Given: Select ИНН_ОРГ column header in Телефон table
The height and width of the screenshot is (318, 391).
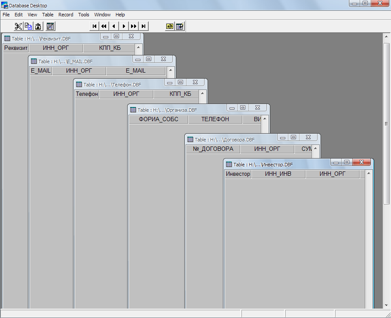Looking at the screenshot, I should [126, 94].
